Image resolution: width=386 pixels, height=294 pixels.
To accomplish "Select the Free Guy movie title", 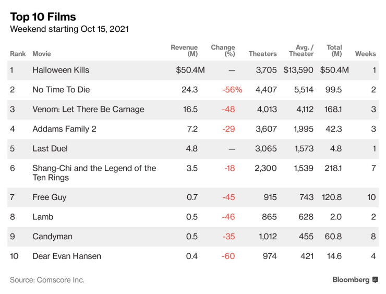I will click(49, 197).
